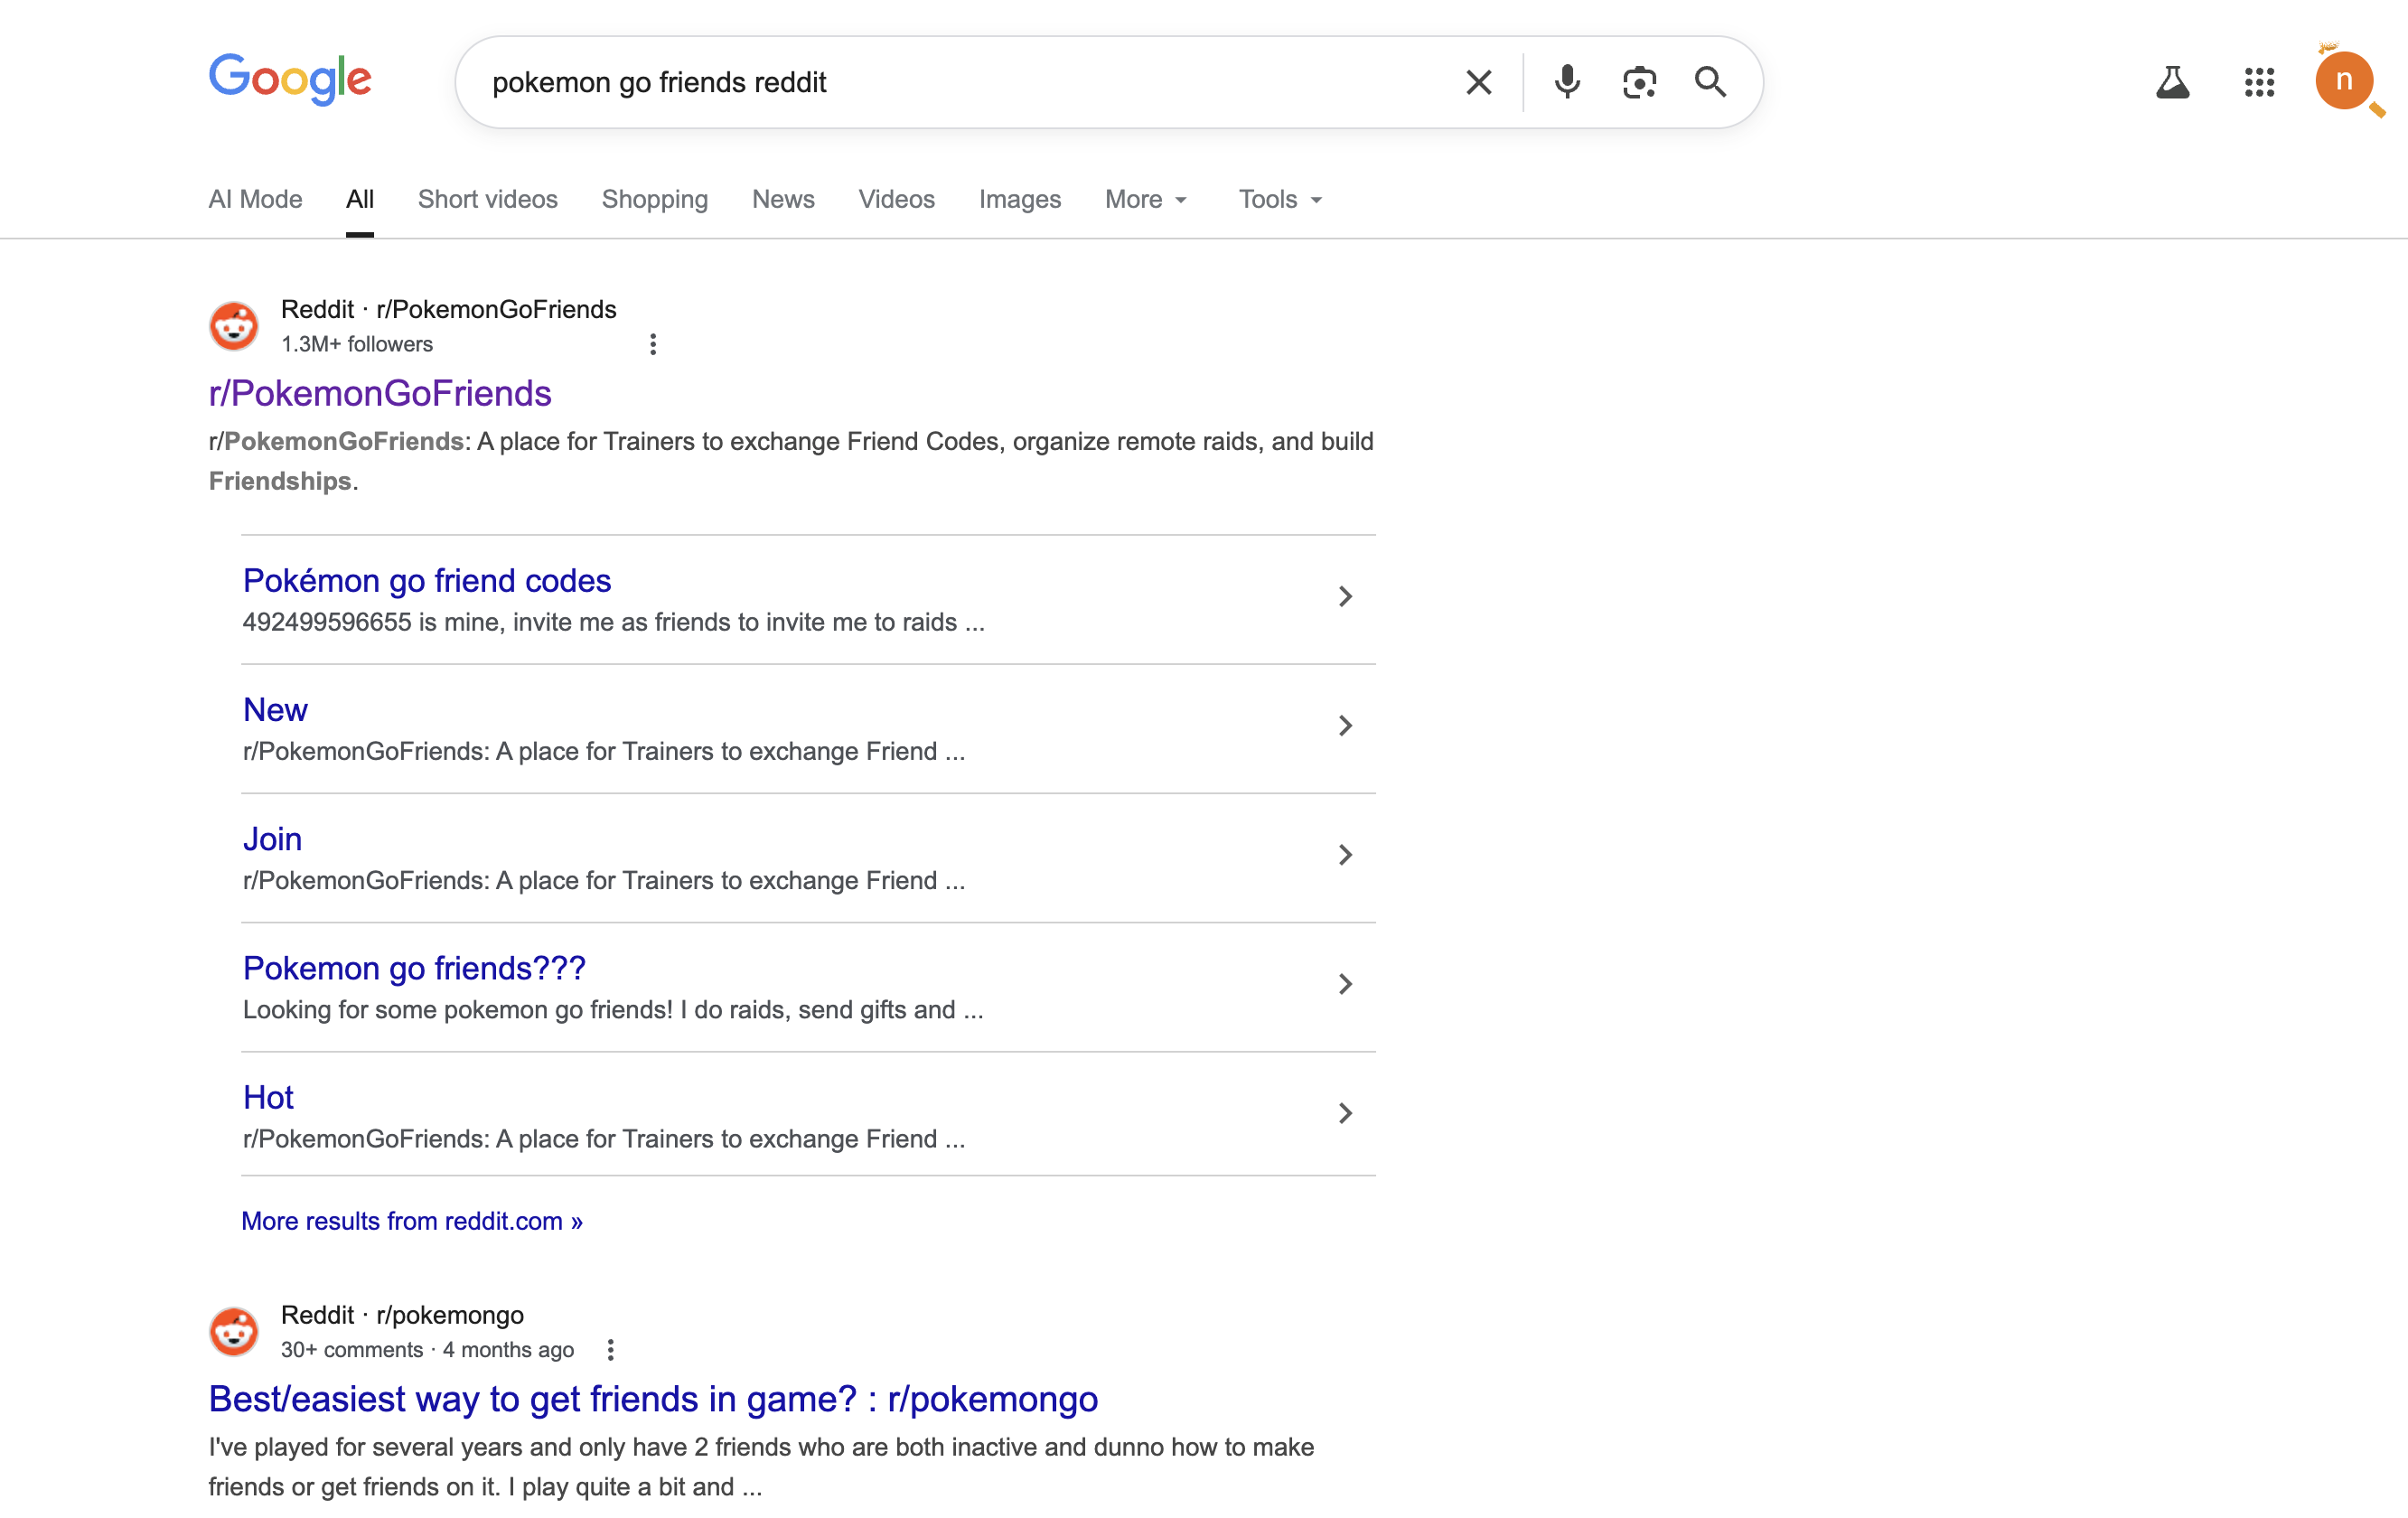
Task: Select the All results tab
Action: [x=360, y=199]
